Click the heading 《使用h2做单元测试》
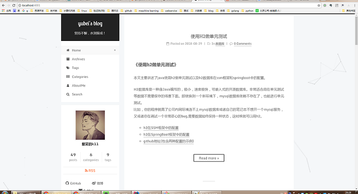Viewport: 358px width, 194px height. coord(155,65)
